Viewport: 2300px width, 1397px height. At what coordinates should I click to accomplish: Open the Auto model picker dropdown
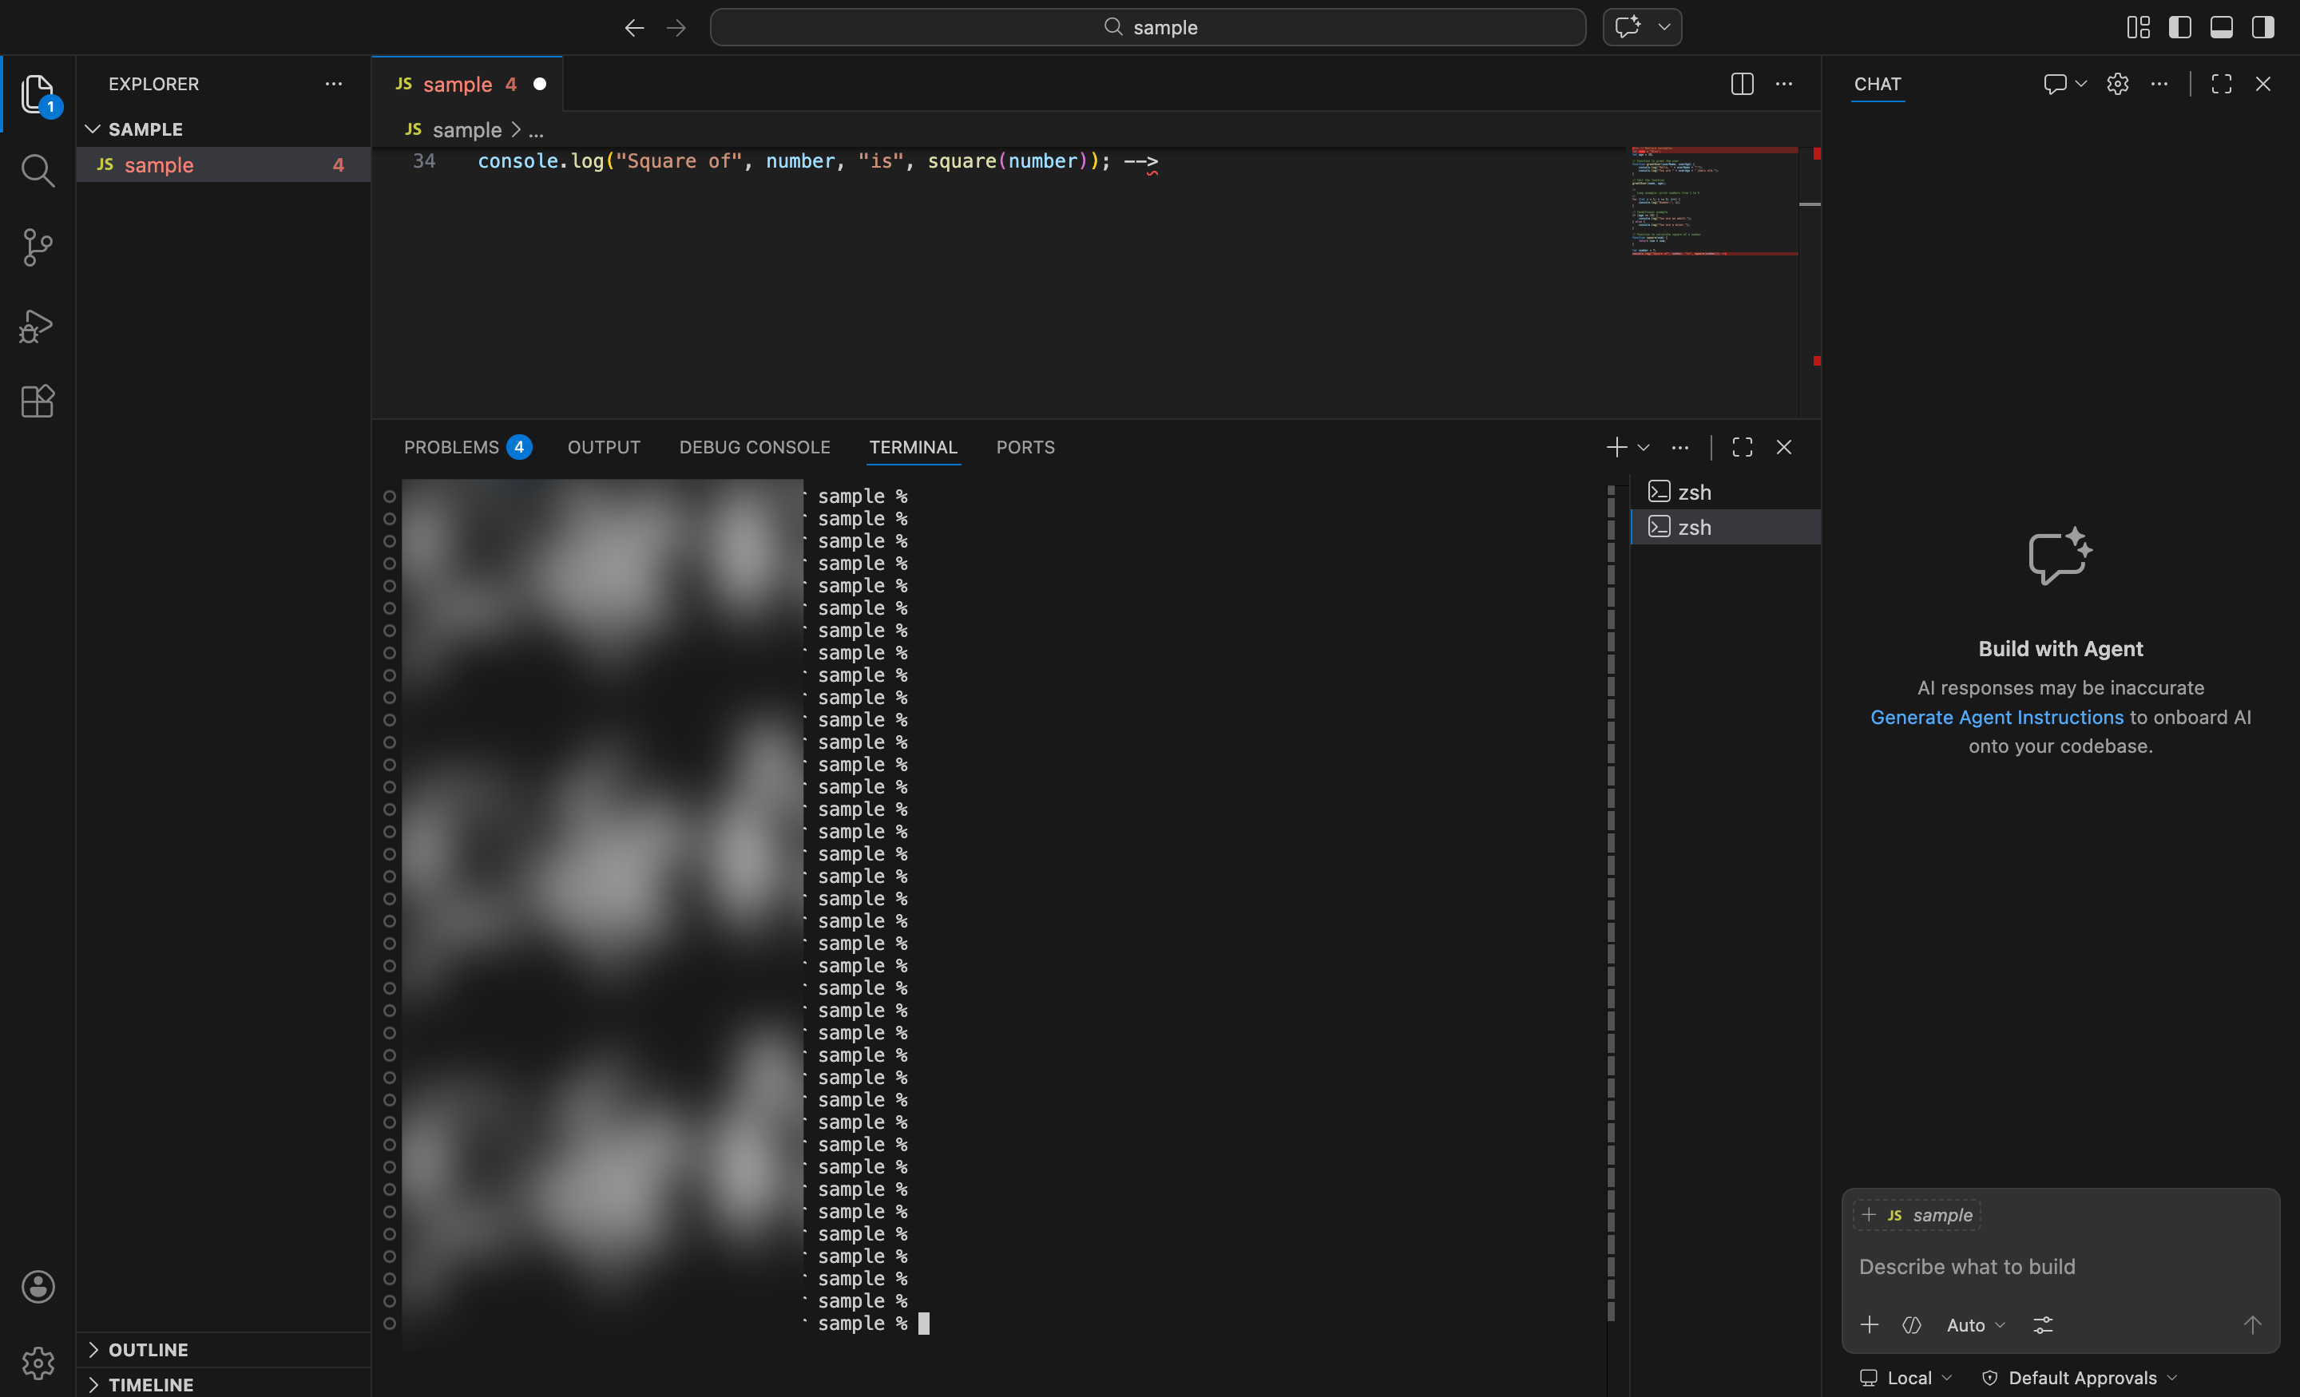point(1975,1325)
